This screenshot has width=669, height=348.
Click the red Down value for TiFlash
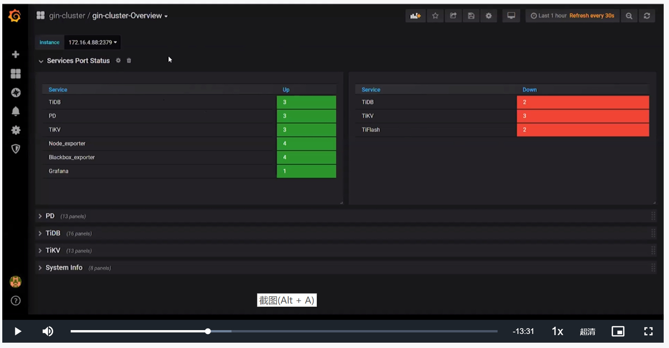point(583,130)
